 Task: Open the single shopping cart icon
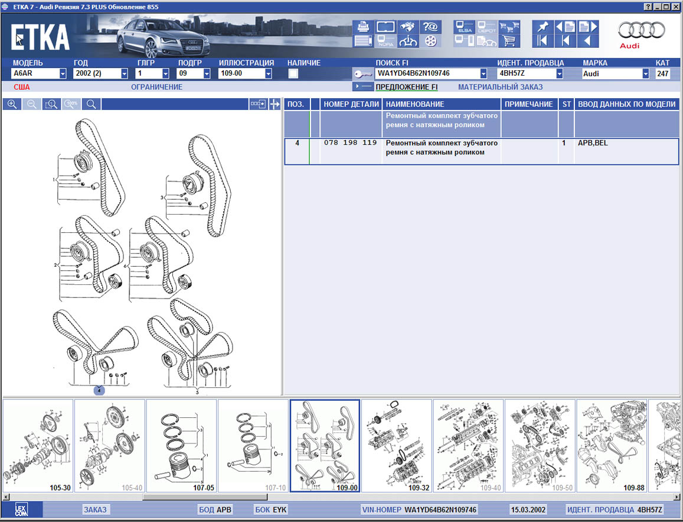[x=508, y=41]
